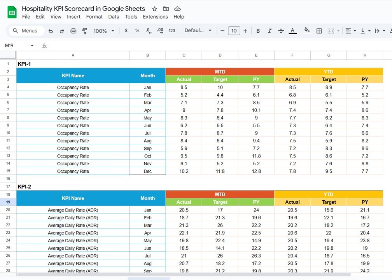Open the text color picker
The image size is (392, 280).
pos(292,30)
